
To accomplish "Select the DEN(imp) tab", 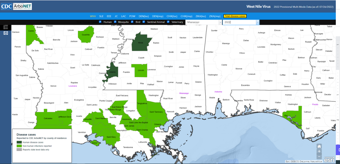I will [158, 16].
